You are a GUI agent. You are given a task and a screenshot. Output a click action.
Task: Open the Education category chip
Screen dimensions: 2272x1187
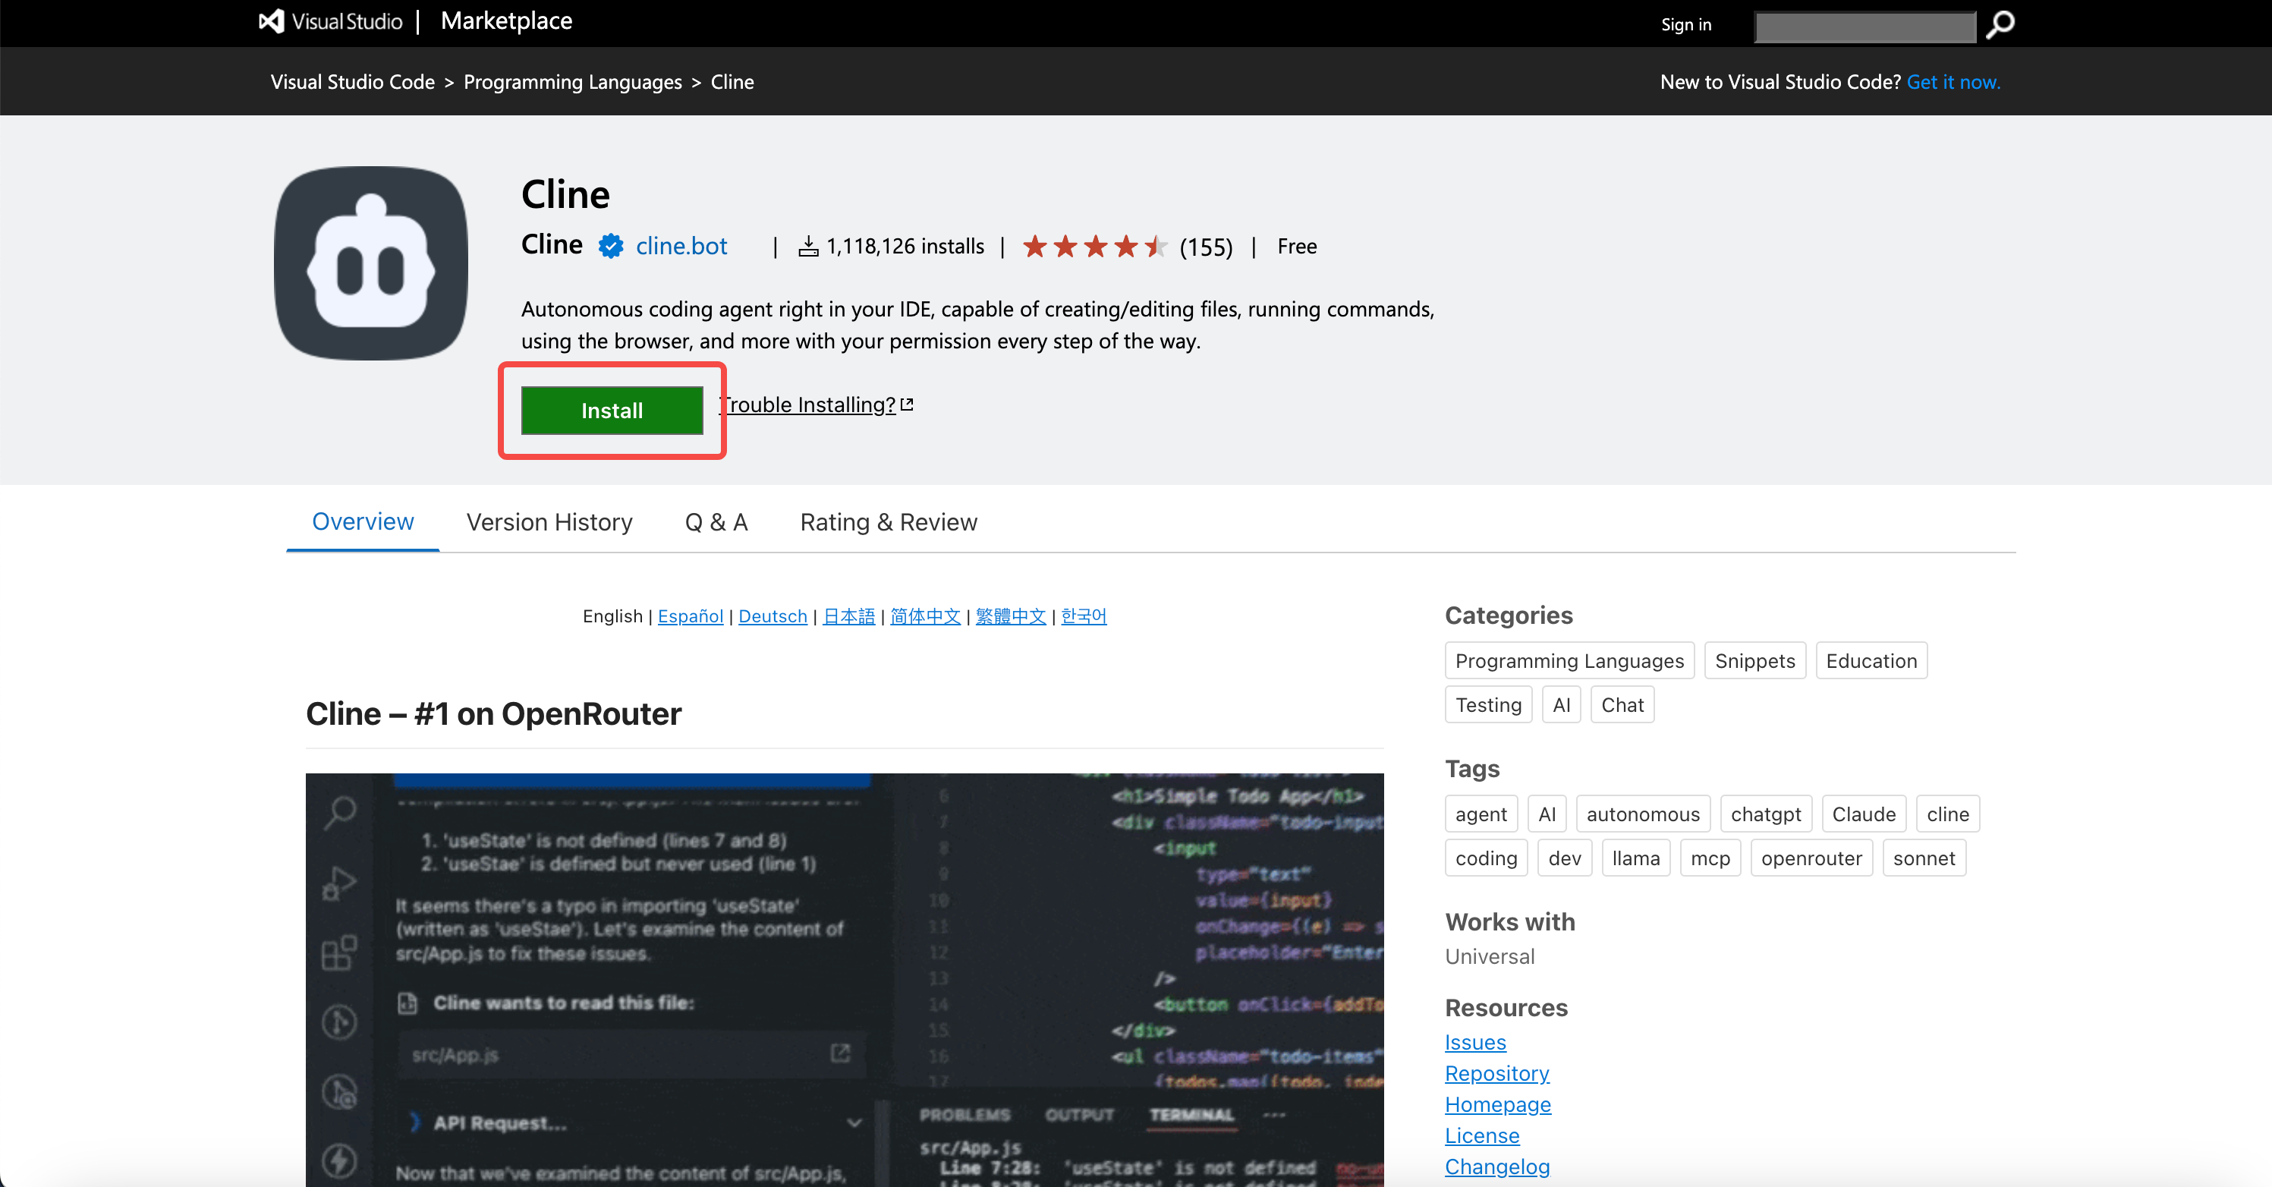pos(1871,660)
